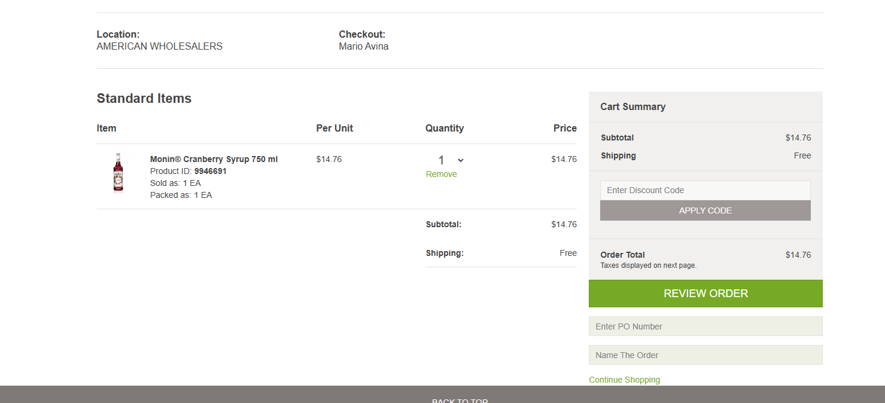
Task: Click the Mario Avina checkout name
Action: click(x=363, y=46)
